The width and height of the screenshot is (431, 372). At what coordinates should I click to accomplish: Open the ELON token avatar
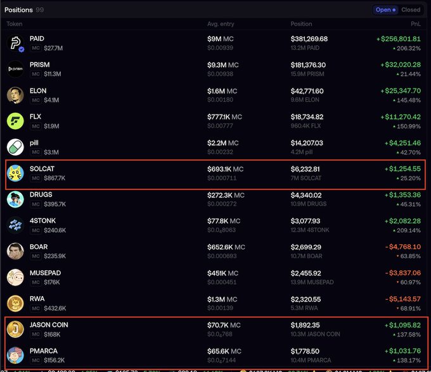pyautogui.click(x=15, y=95)
